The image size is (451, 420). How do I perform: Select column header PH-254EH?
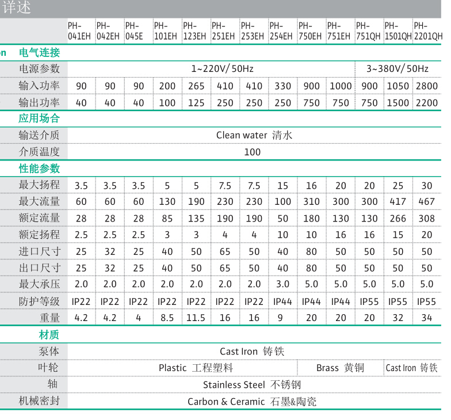click(x=281, y=31)
